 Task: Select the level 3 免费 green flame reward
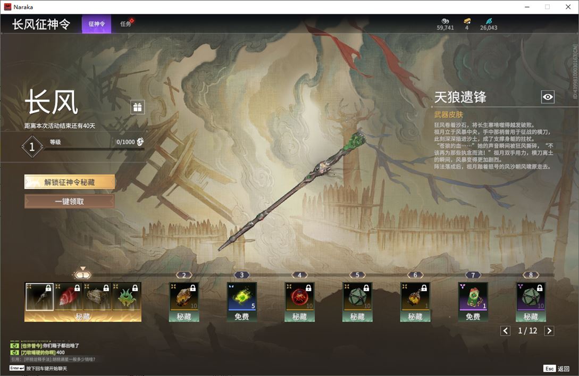pos(242,302)
